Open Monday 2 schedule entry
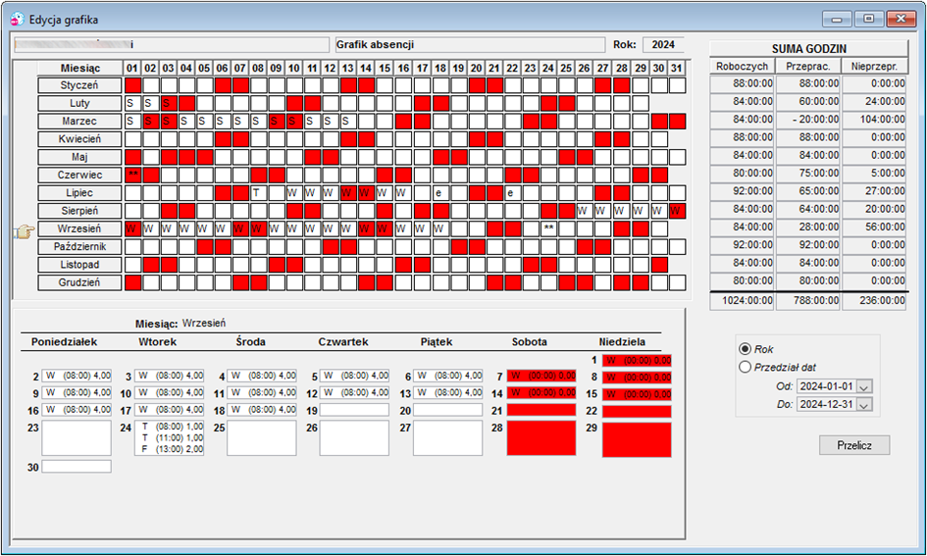927x556 pixels. coord(77,376)
